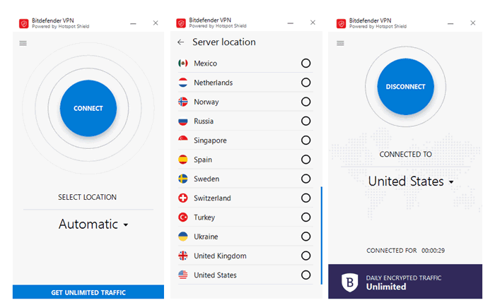Expand the United States location dropdown arrow

(451, 182)
